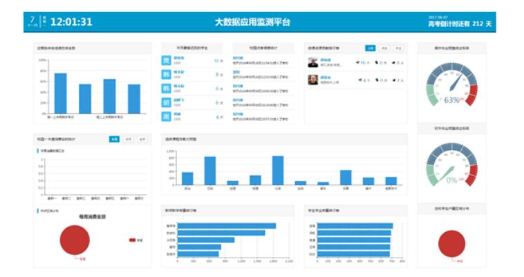Screen dimensions: 524x277
Task: Click the red pie under 每周消费金额
Action: coord(75,240)
